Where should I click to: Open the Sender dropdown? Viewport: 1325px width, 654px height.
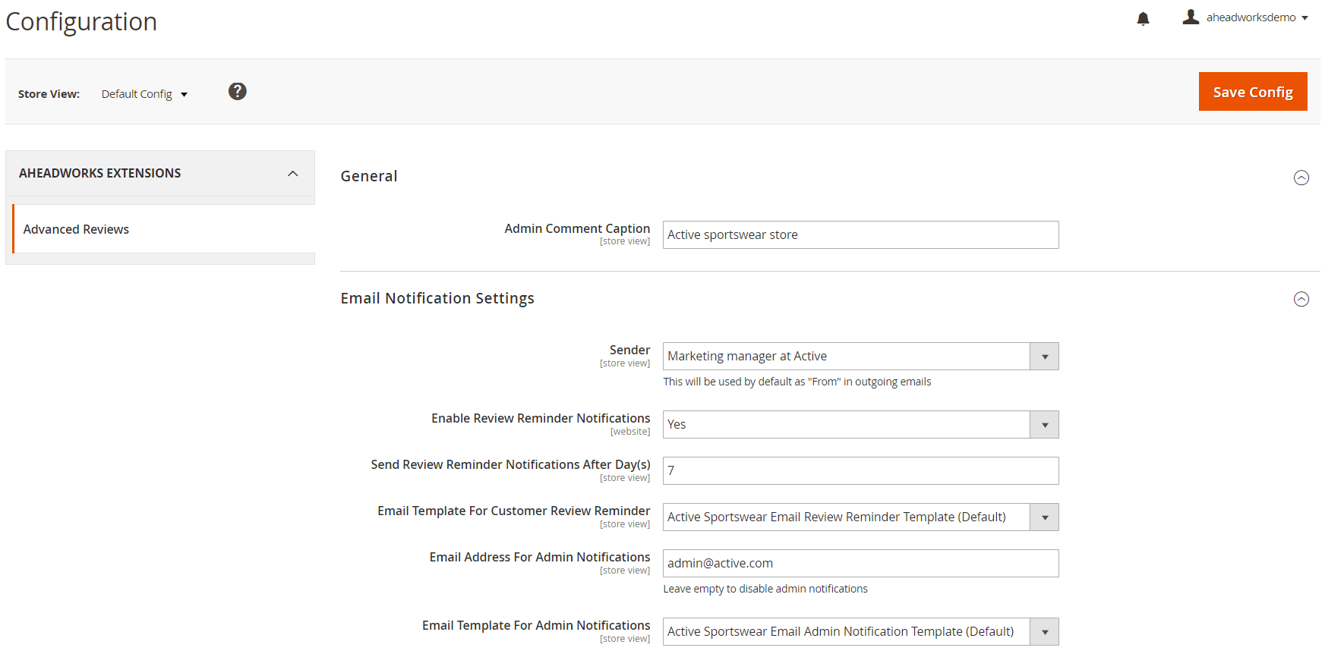pyautogui.click(x=860, y=357)
